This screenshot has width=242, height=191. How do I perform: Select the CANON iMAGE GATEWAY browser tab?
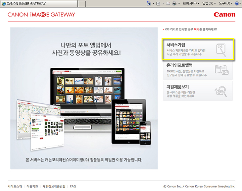point(39,4)
